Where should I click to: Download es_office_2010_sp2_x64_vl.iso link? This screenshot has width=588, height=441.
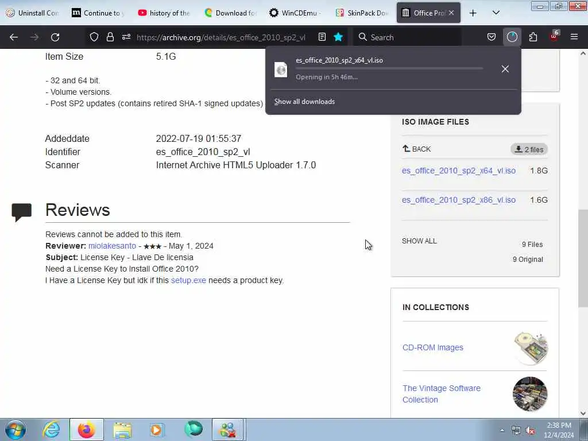coord(459,171)
